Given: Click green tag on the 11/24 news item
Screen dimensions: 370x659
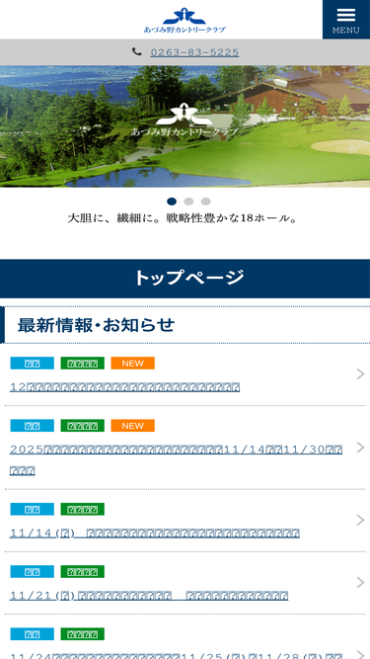Looking at the screenshot, I should click(83, 633).
